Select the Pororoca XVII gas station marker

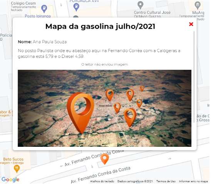[x=76, y=7]
